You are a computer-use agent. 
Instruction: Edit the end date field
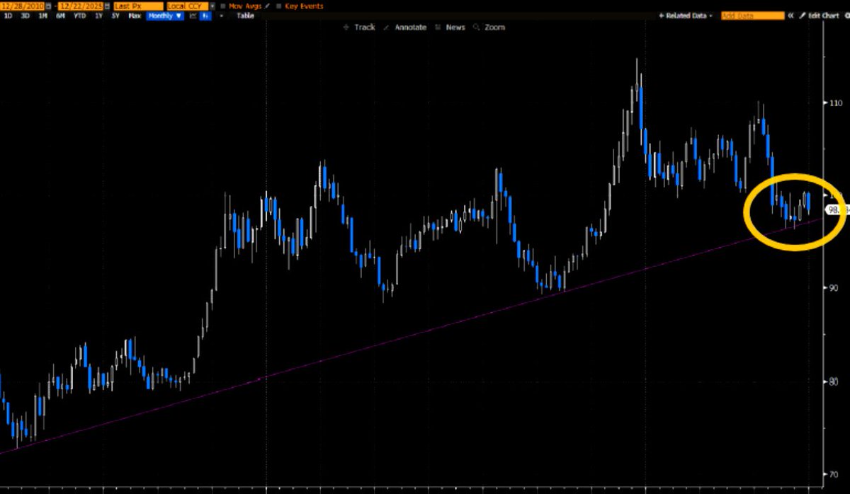click(81, 6)
